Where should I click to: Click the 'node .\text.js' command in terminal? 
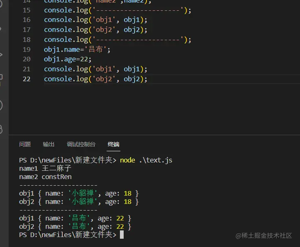[x=146, y=160]
